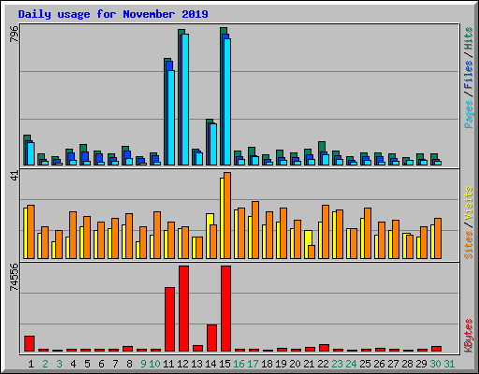Click the cyan Pages bar for day 12
Image resolution: width=479 pixels, height=374 pixels.
click(x=185, y=99)
